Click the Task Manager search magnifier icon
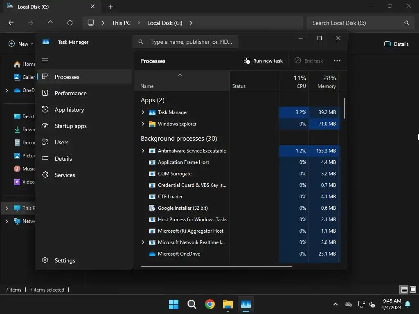The width and height of the screenshot is (419, 314). [141, 42]
